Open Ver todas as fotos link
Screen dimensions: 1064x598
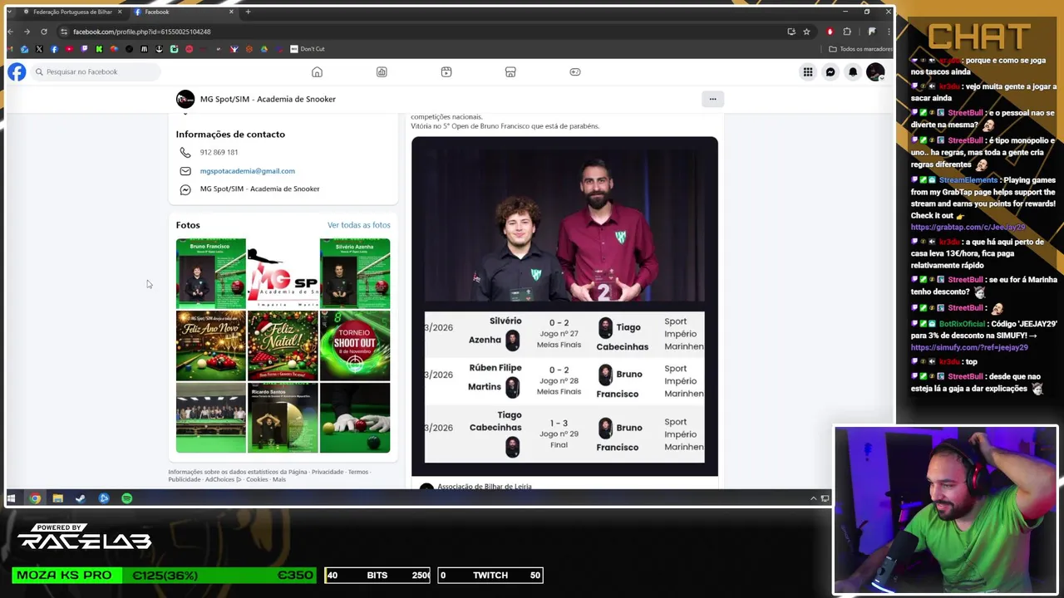(358, 225)
